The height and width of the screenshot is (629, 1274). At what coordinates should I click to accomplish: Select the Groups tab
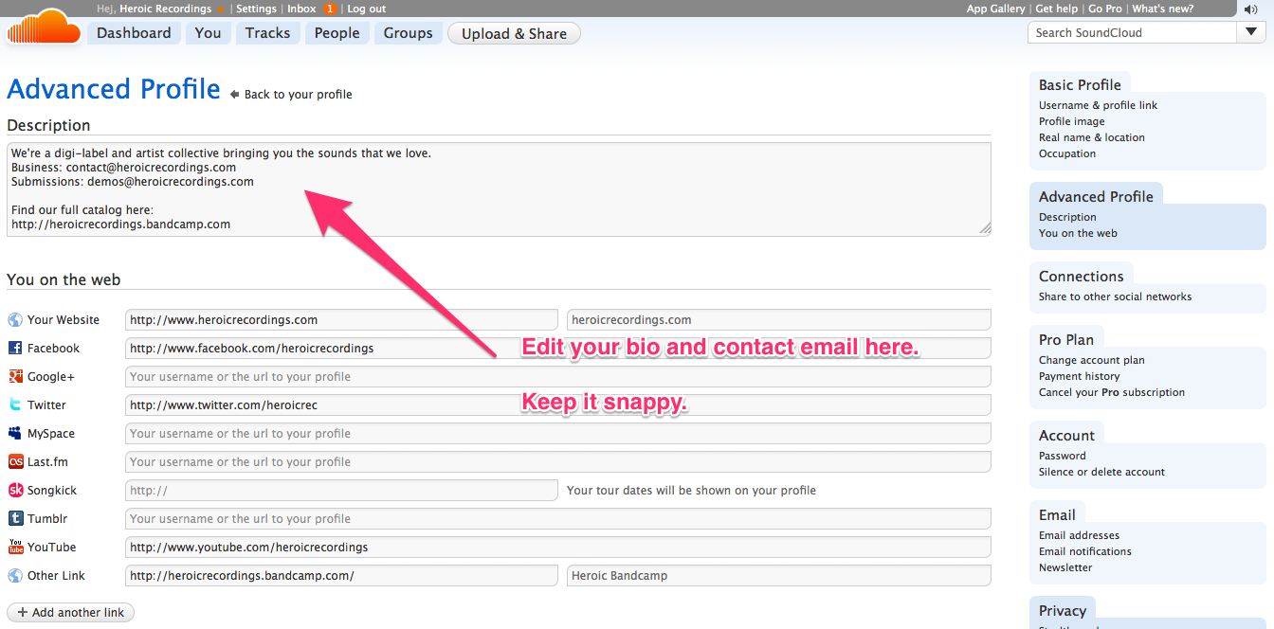409,33
